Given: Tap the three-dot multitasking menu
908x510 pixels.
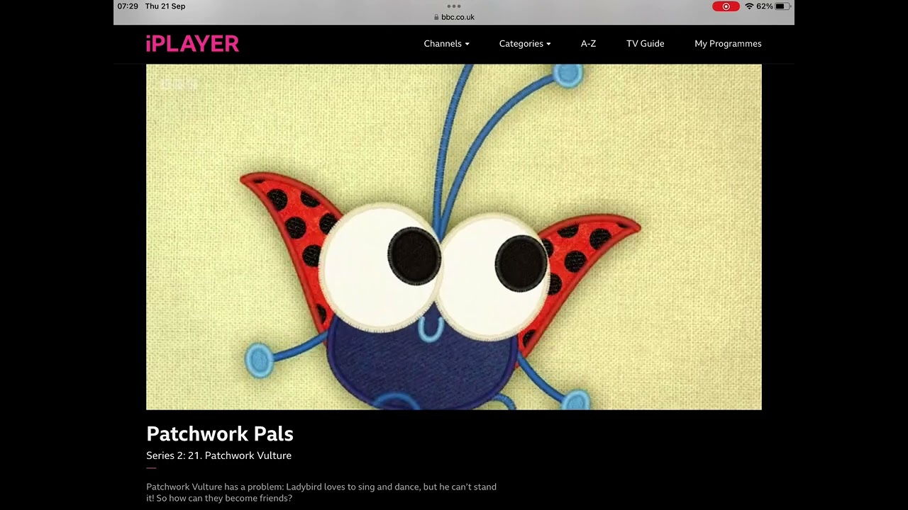Looking at the screenshot, I should tap(454, 6).
